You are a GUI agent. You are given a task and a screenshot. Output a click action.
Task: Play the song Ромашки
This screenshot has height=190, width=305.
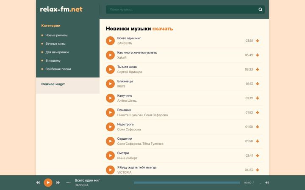click(110, 112)
